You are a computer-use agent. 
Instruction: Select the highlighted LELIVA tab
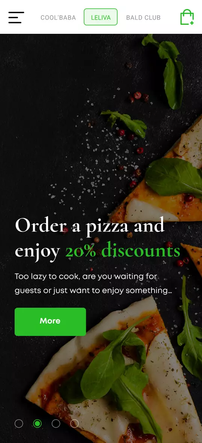tap(100, 17)
